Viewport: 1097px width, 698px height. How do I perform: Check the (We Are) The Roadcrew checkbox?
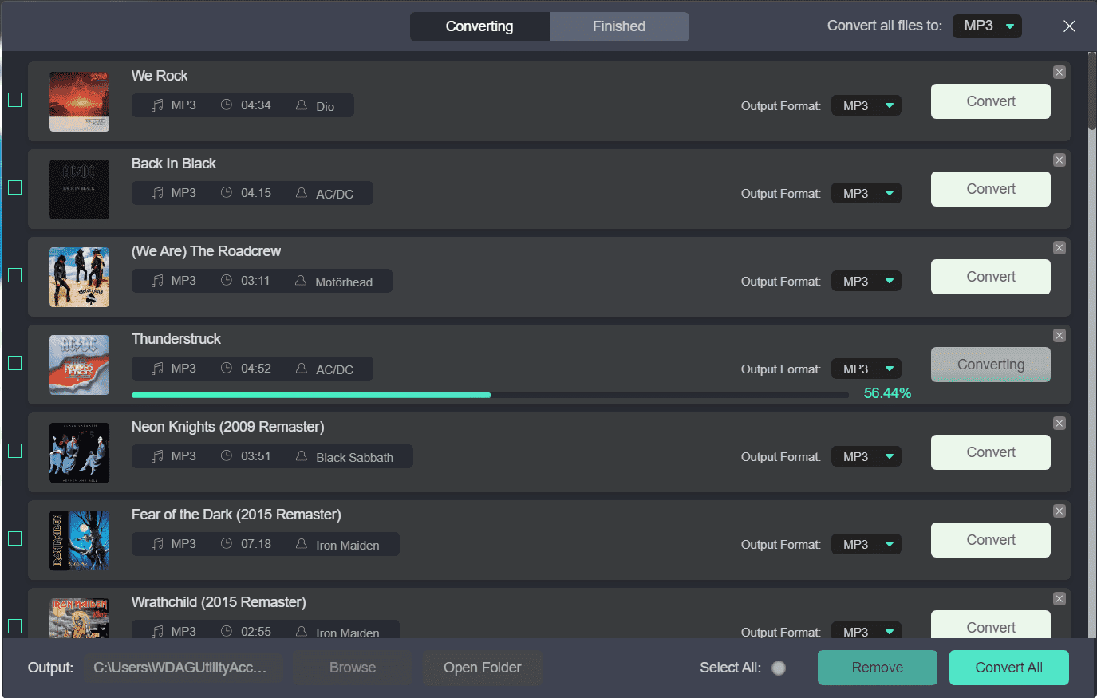click(14, 275)
